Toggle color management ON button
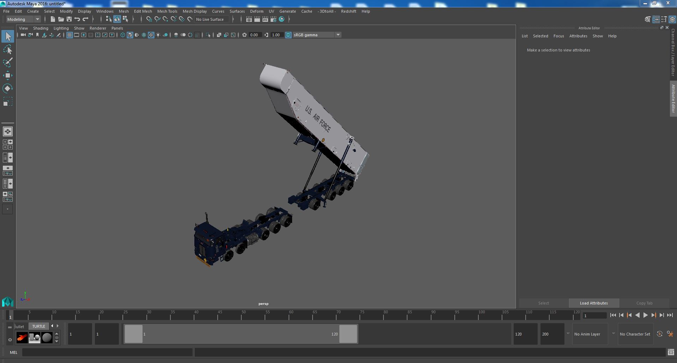 click(x=288, y=35)
